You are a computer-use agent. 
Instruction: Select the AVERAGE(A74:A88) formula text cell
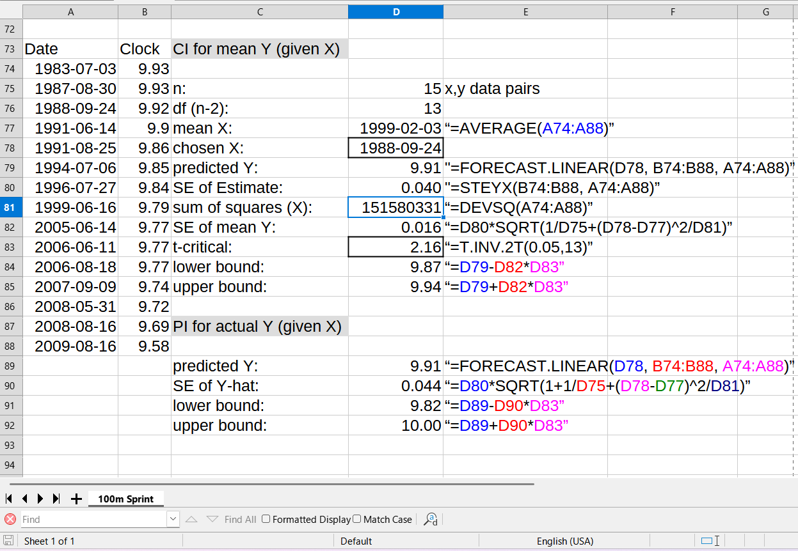pos(525,128)
